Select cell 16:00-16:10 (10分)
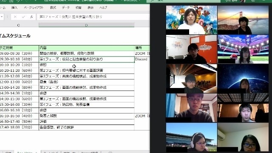 tap(19, 110)
